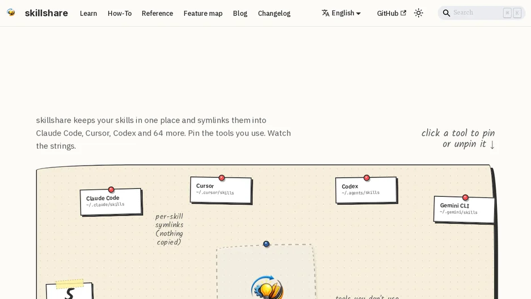Unpin the Cursor tool card

pos(221,190)
